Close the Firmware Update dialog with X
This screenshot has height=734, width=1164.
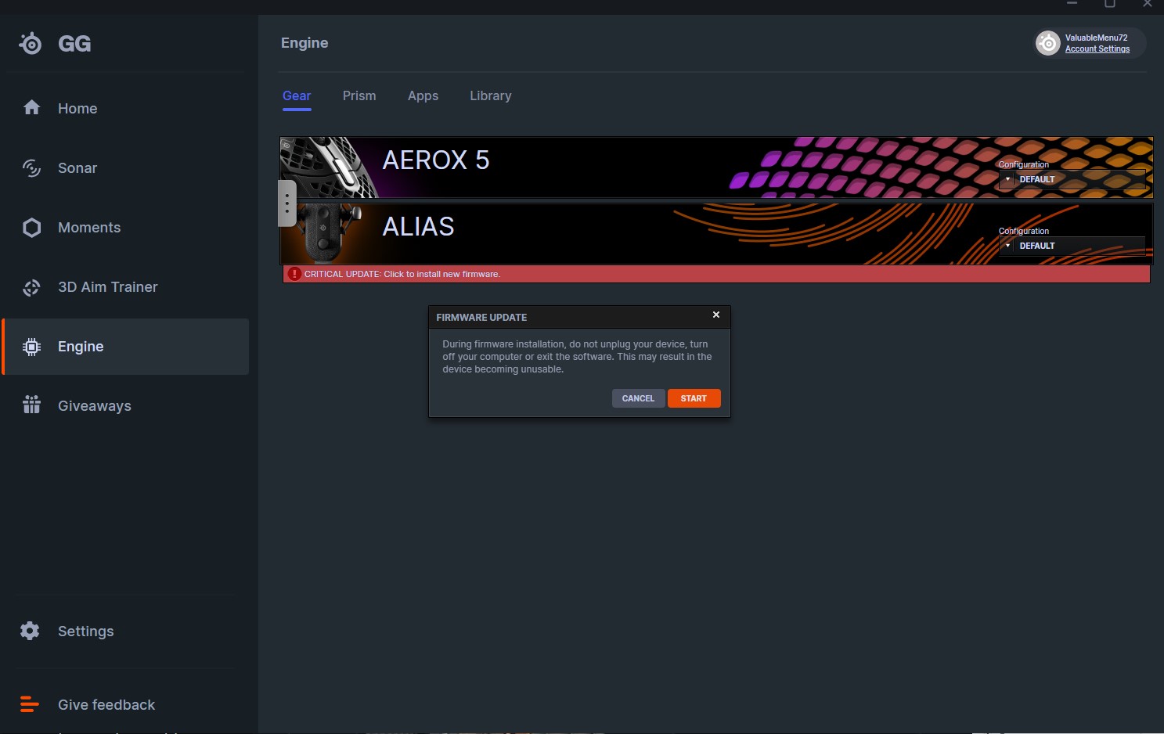715,315
